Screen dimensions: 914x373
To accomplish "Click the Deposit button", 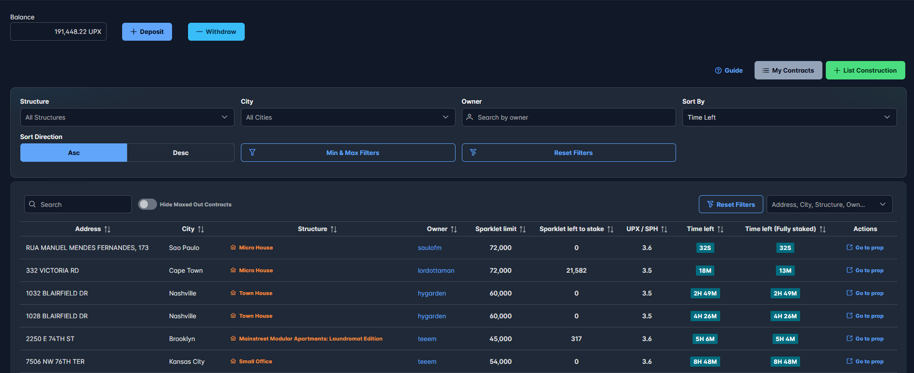I will (147, 31).
